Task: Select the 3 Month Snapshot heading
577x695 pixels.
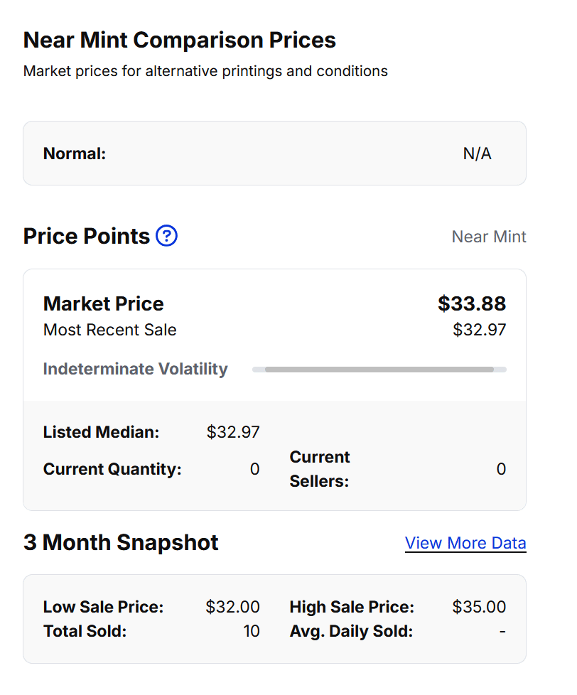Action: click(121, 542)
